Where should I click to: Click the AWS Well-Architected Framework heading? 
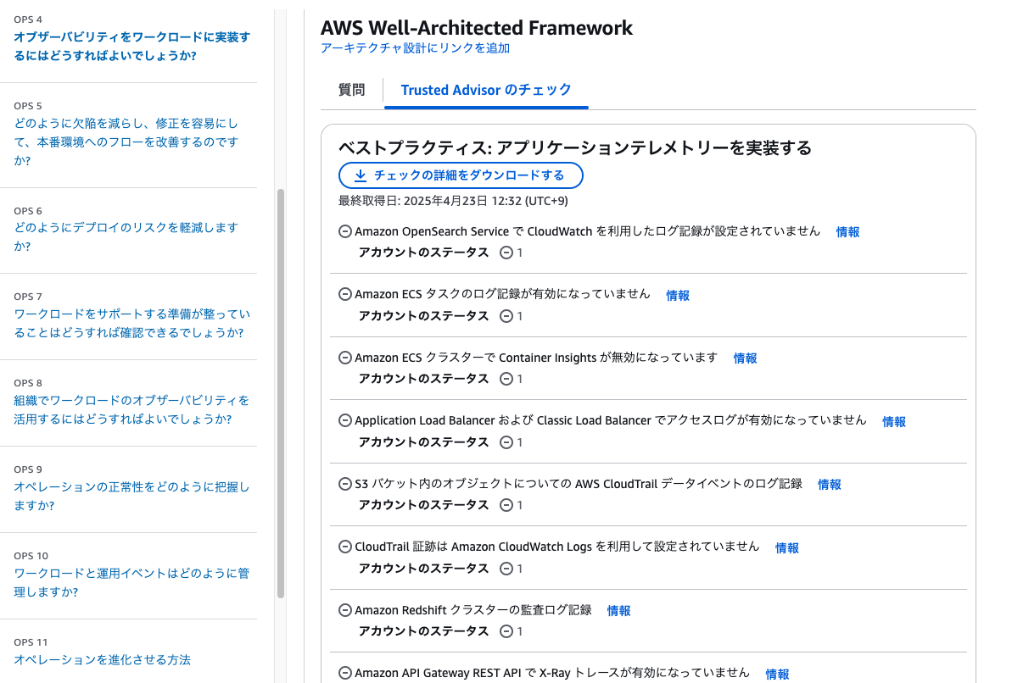(x=477, y=28)
